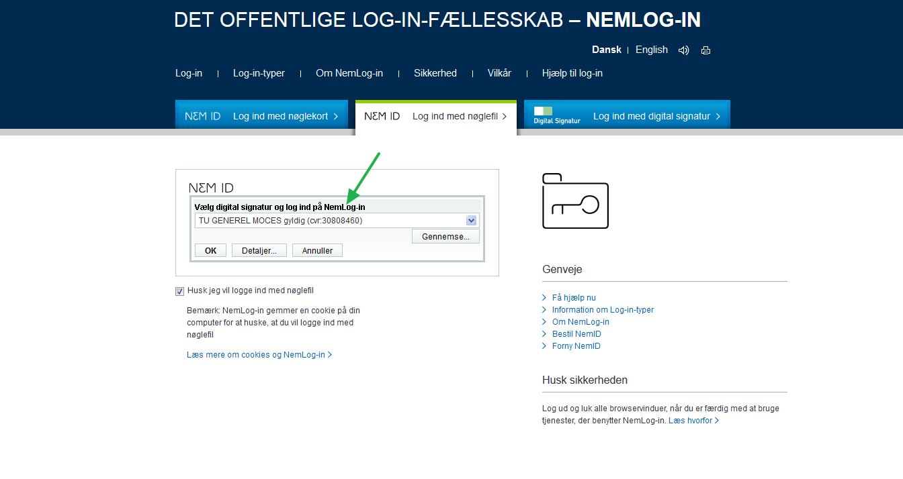This screenshot has width=903, height=479.
Task: Click the OK button
Action: pos(210,250)
